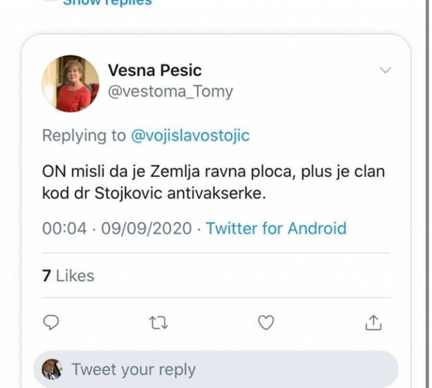Click the Twitter for Android source link
The width and height of the screenshot is (432, 388).
click(276, 228)
